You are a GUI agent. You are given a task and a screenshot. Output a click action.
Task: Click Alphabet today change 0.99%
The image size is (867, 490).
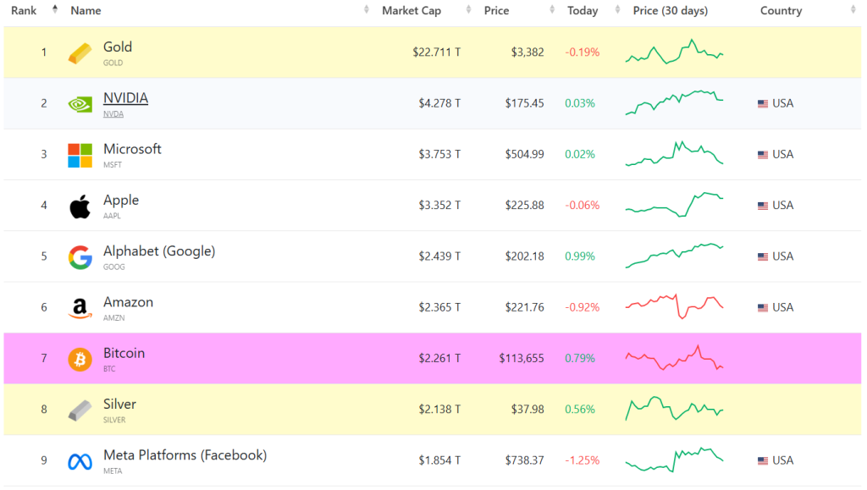pyautogui.click(x=579, y=256)
